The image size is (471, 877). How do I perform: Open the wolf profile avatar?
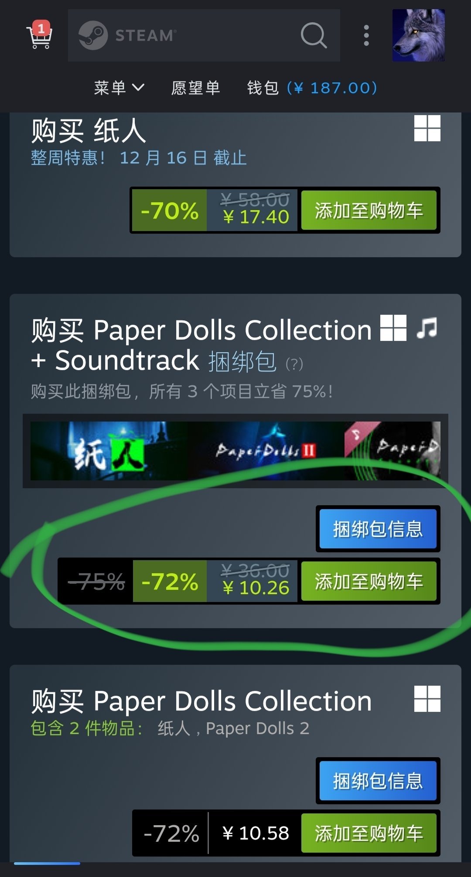[x=419, y=35]
